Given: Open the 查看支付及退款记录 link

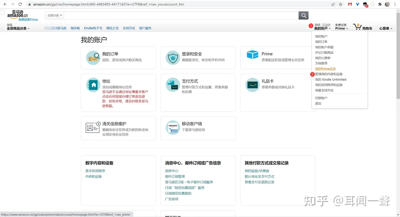Looking at the screenshot, I should [259, 182].
